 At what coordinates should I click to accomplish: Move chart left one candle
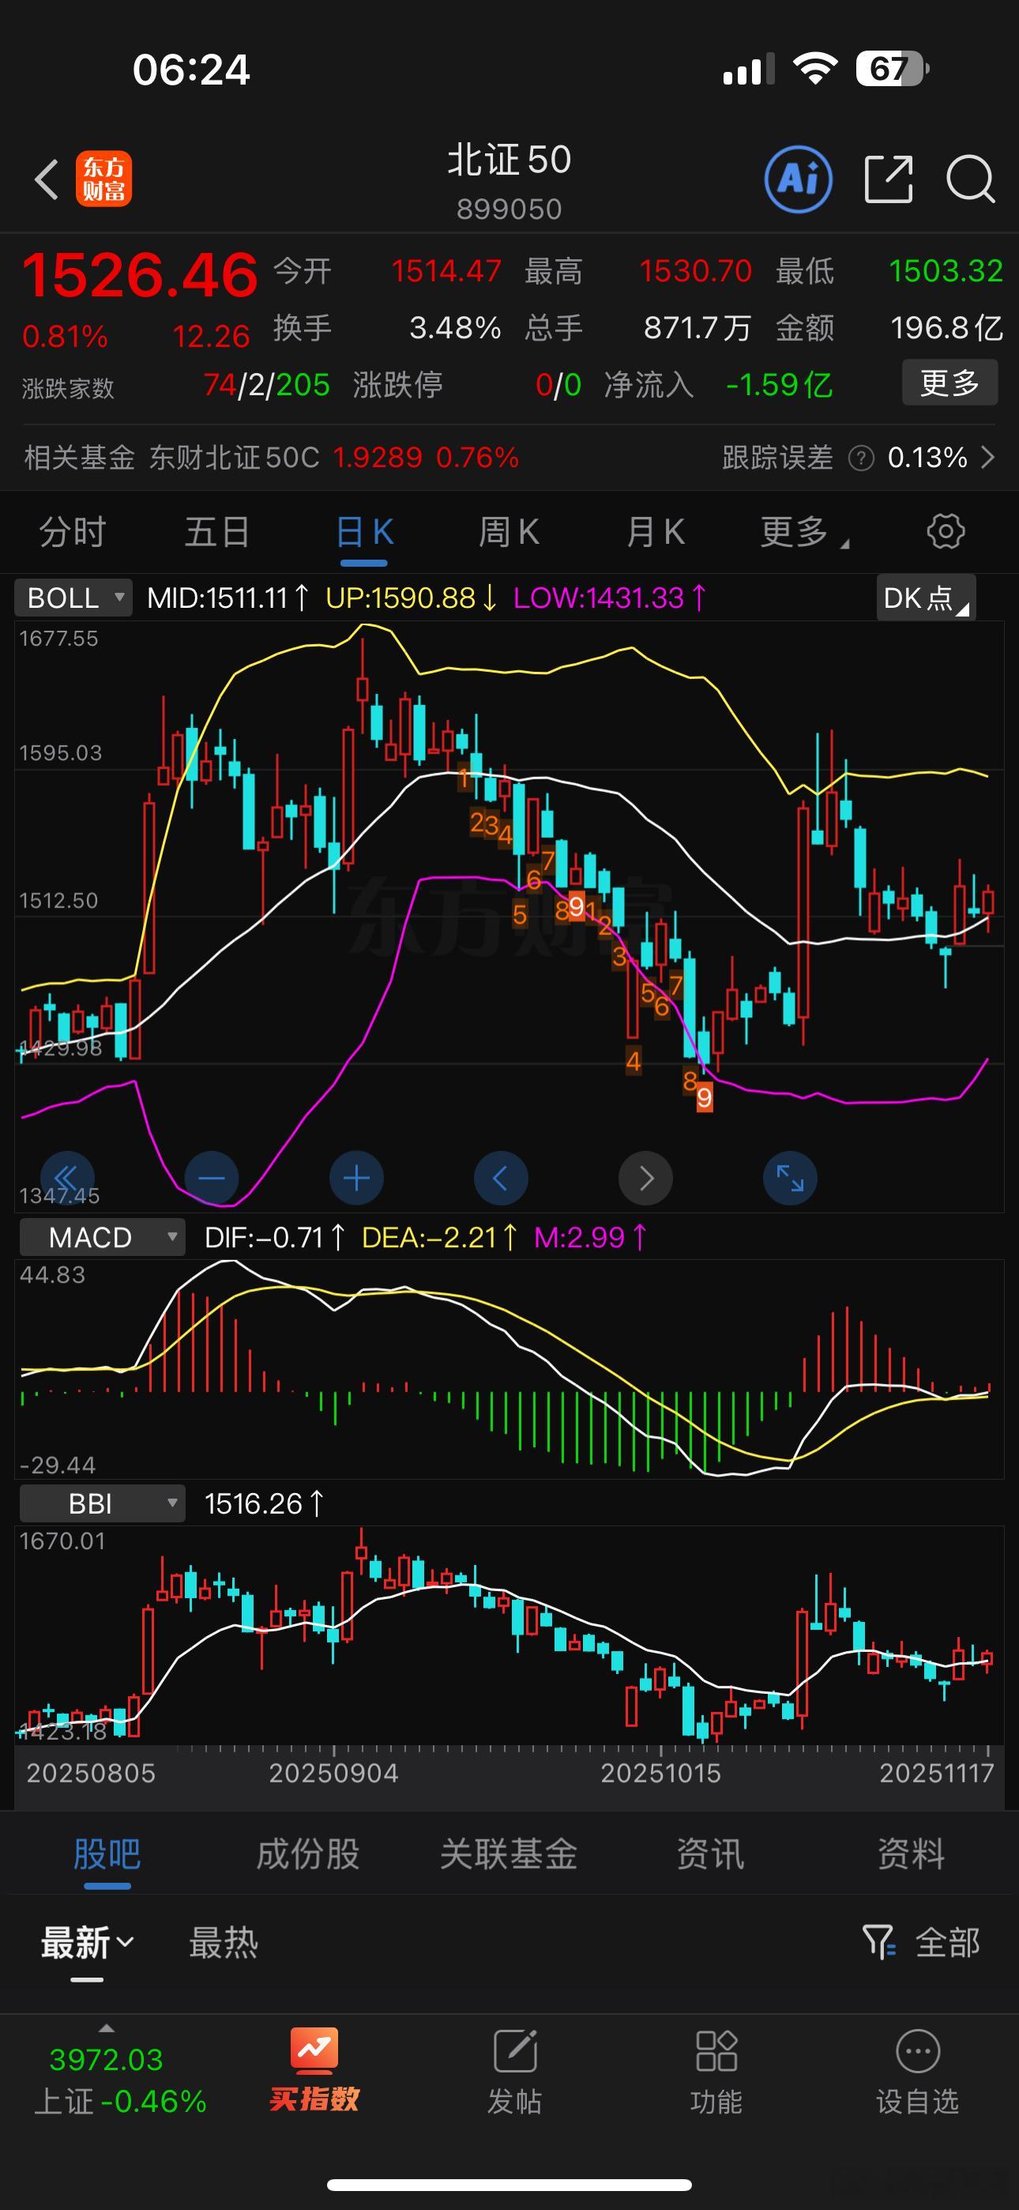501,1178
